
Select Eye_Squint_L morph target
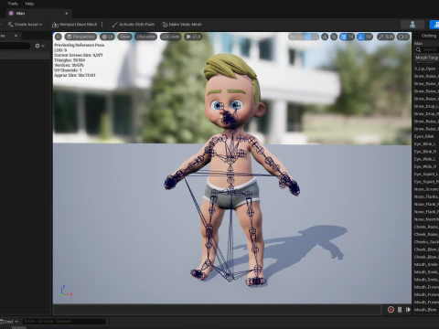(x=426, y=175)
